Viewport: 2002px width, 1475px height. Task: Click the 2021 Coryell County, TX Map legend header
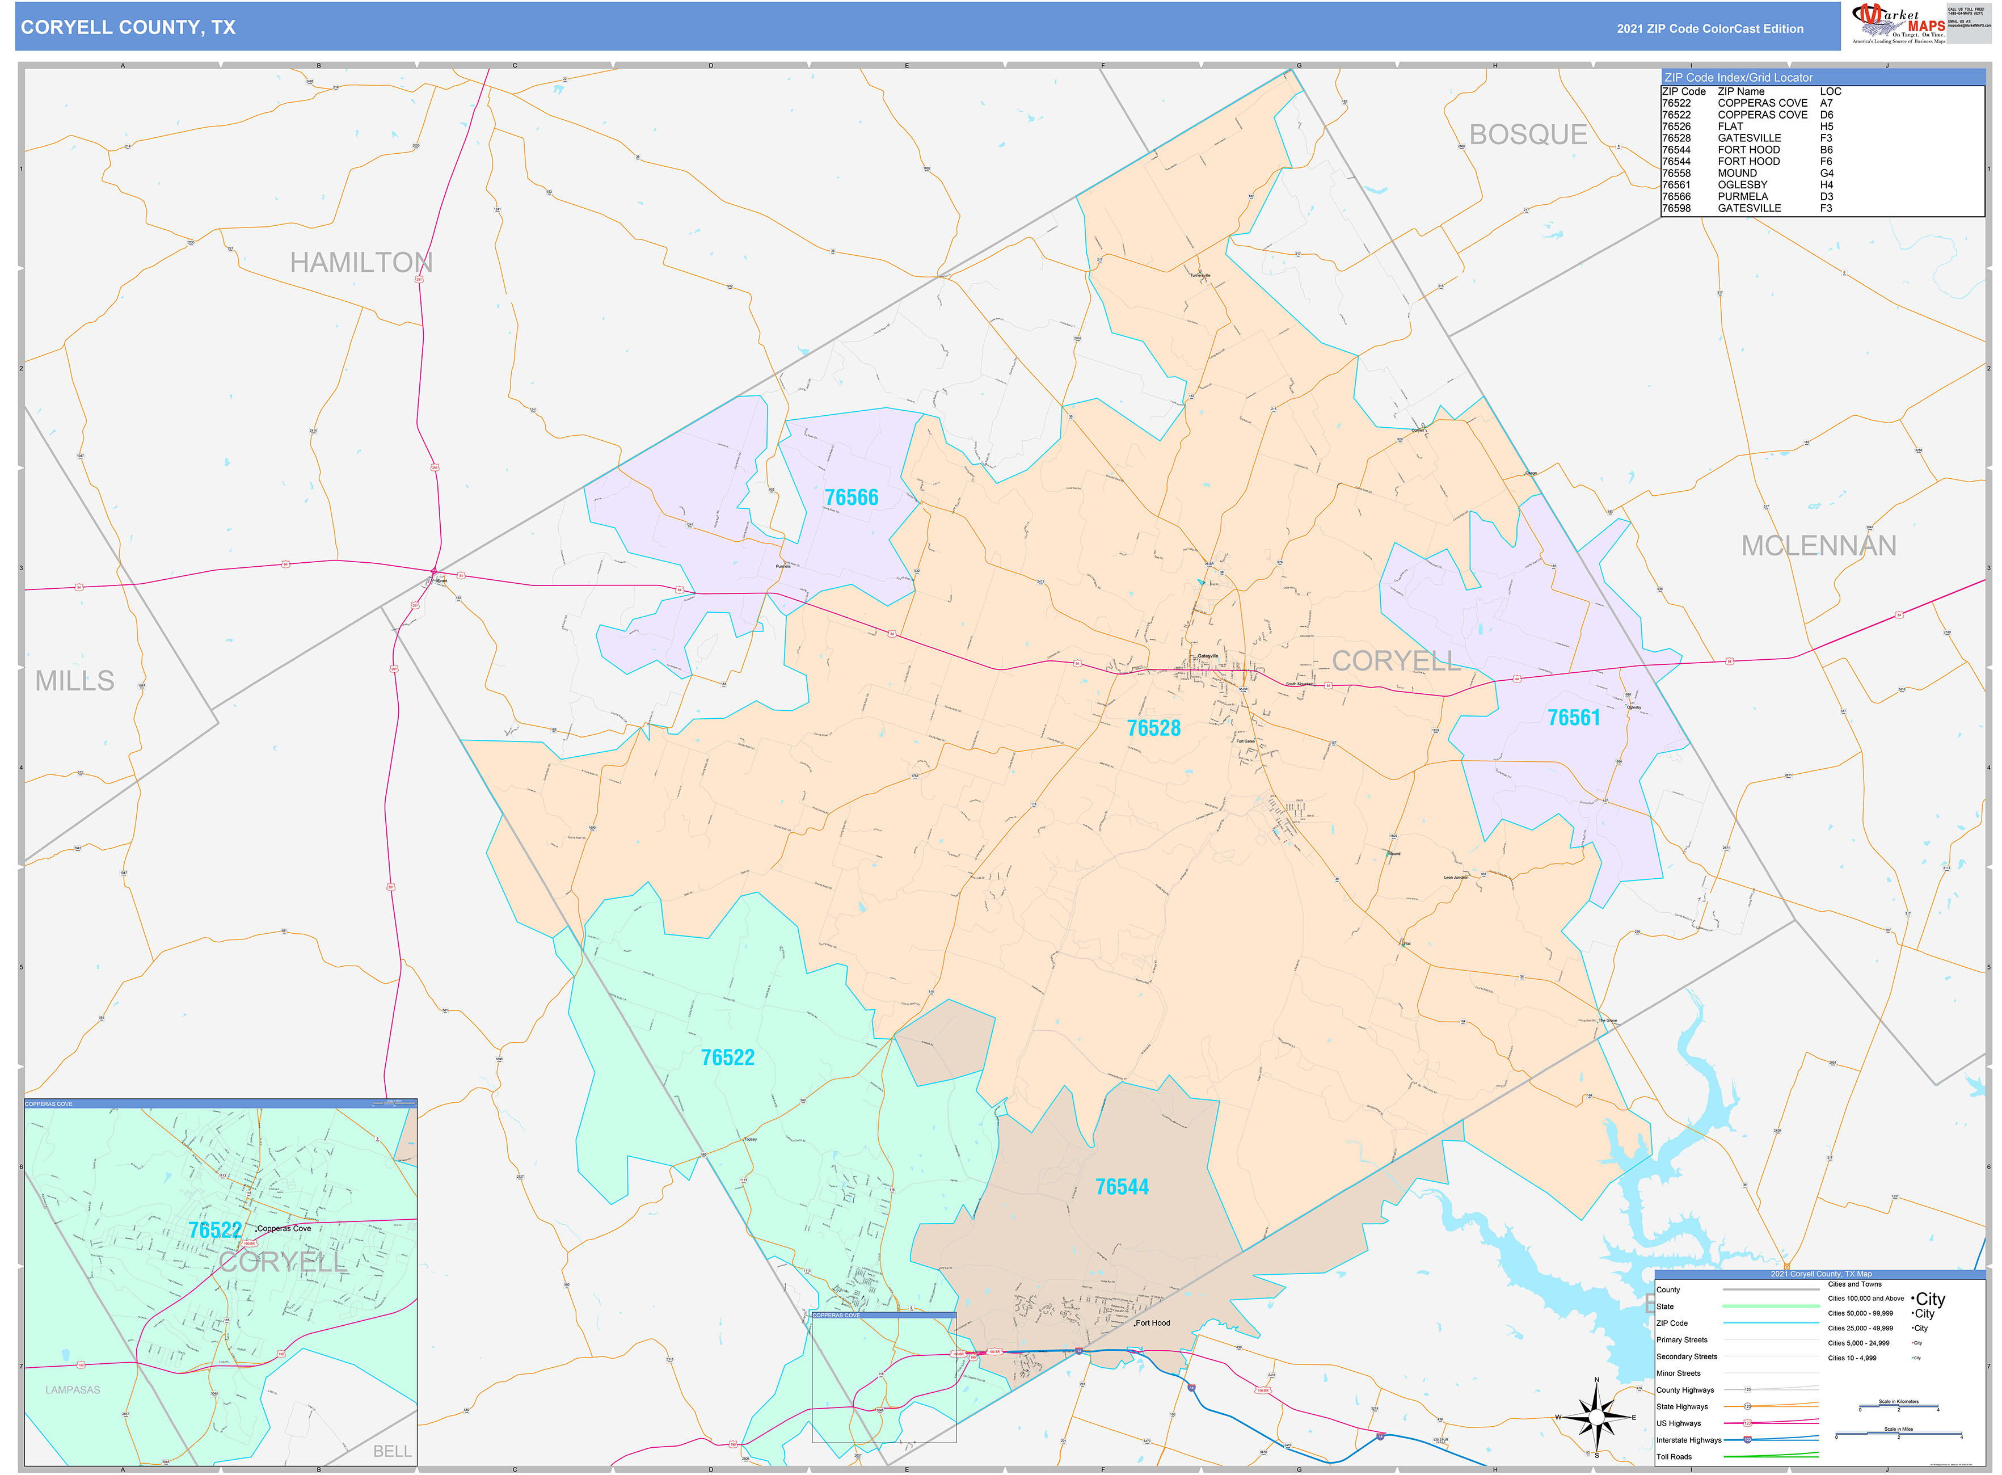(1820, 1274)
